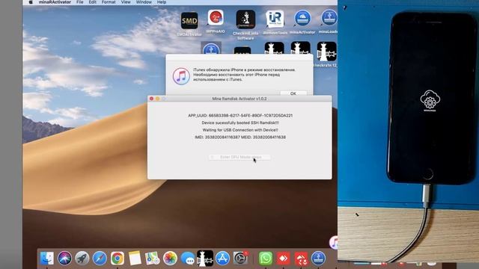Open the Window menu
Screen dimensions: 479x269
click(x=144, y=2)
